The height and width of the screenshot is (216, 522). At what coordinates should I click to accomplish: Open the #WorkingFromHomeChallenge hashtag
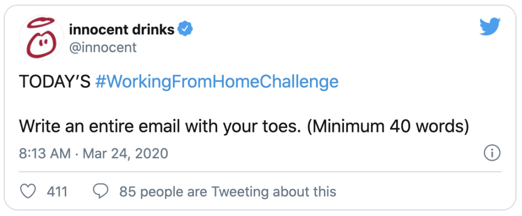pyautogui.click(x=217, y=82)
